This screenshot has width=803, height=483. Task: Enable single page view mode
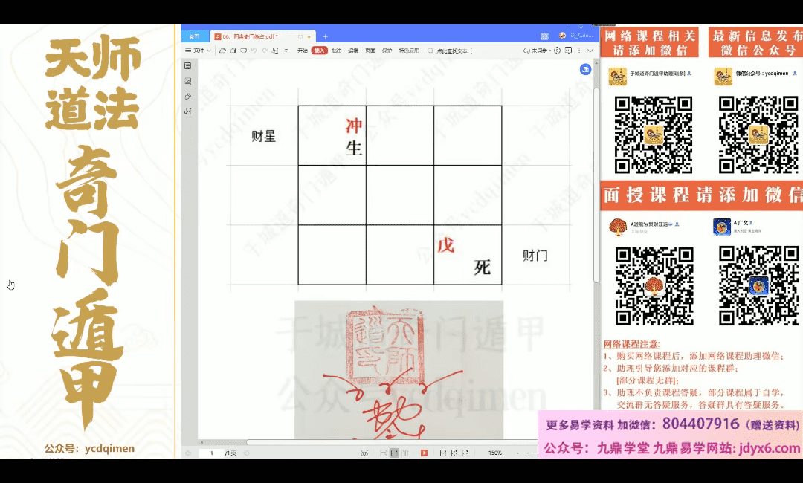tap(394, 453)
